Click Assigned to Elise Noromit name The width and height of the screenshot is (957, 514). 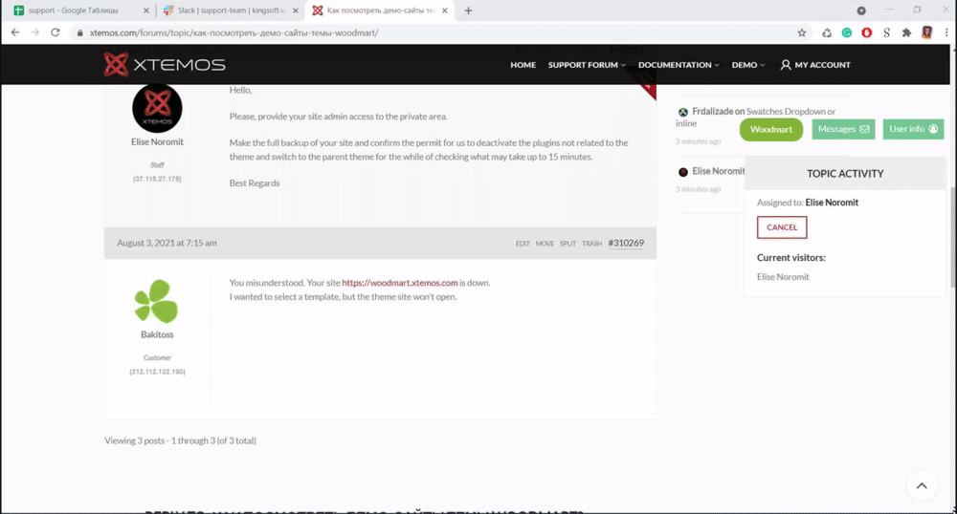click(832, 203)
